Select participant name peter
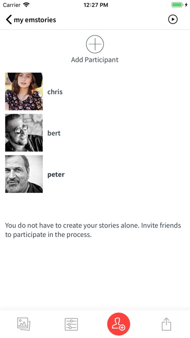The image size is (190, 338). [56, 174]
